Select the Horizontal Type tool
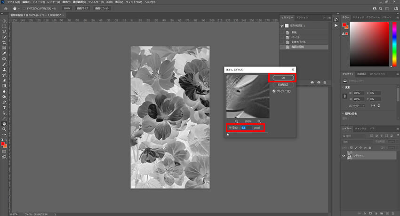 (4, 108)
